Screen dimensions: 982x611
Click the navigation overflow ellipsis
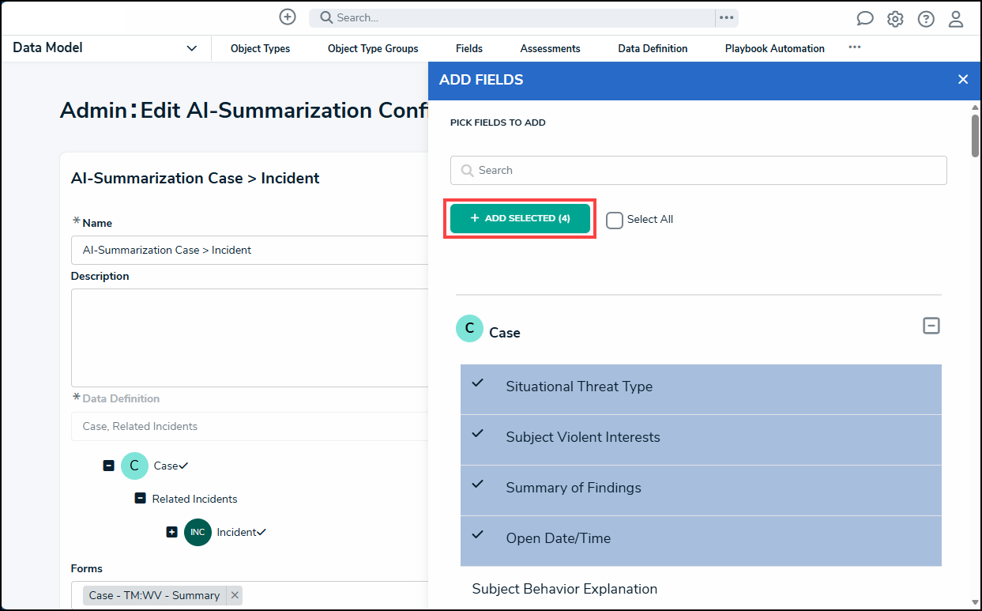pyautogui.click(x=855, y=47)
